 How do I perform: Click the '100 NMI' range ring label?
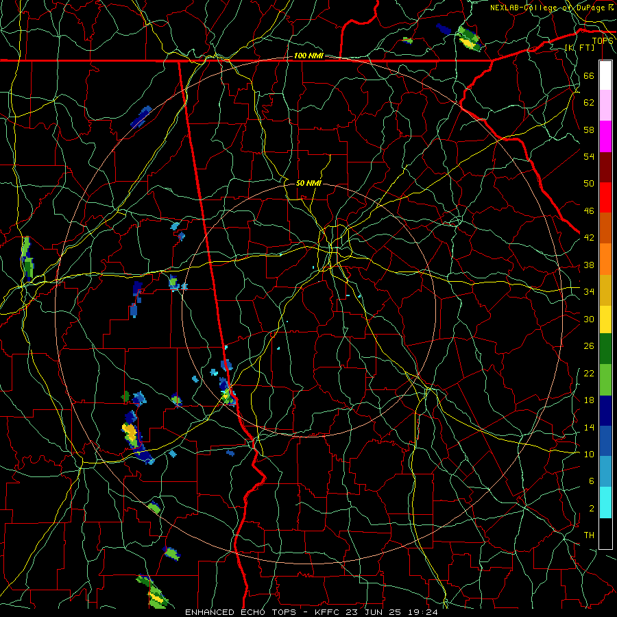[308, 56]
